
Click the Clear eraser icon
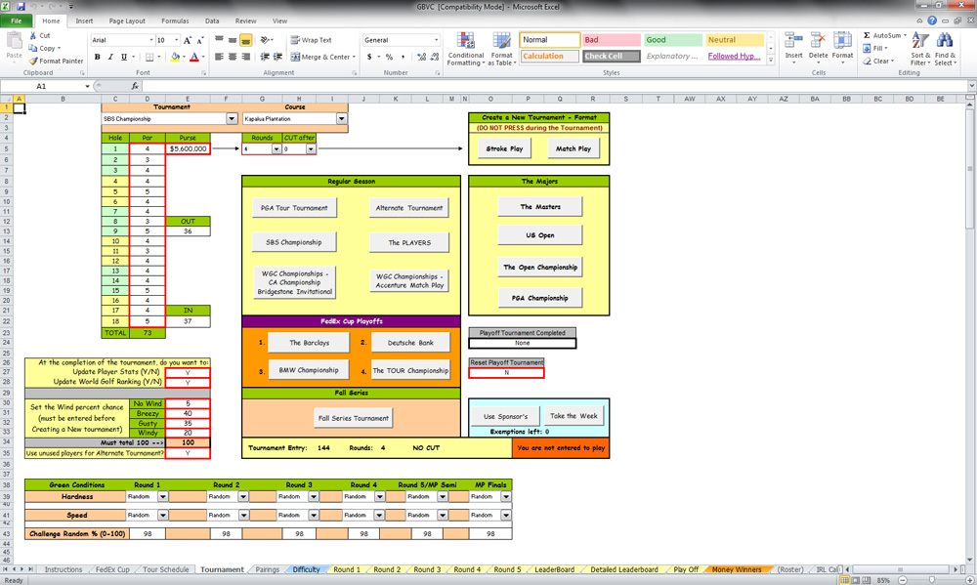click(867, 62)
